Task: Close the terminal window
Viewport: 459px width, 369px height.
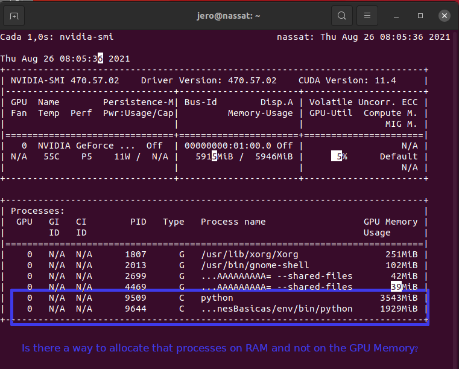Action: coord(444,15)
